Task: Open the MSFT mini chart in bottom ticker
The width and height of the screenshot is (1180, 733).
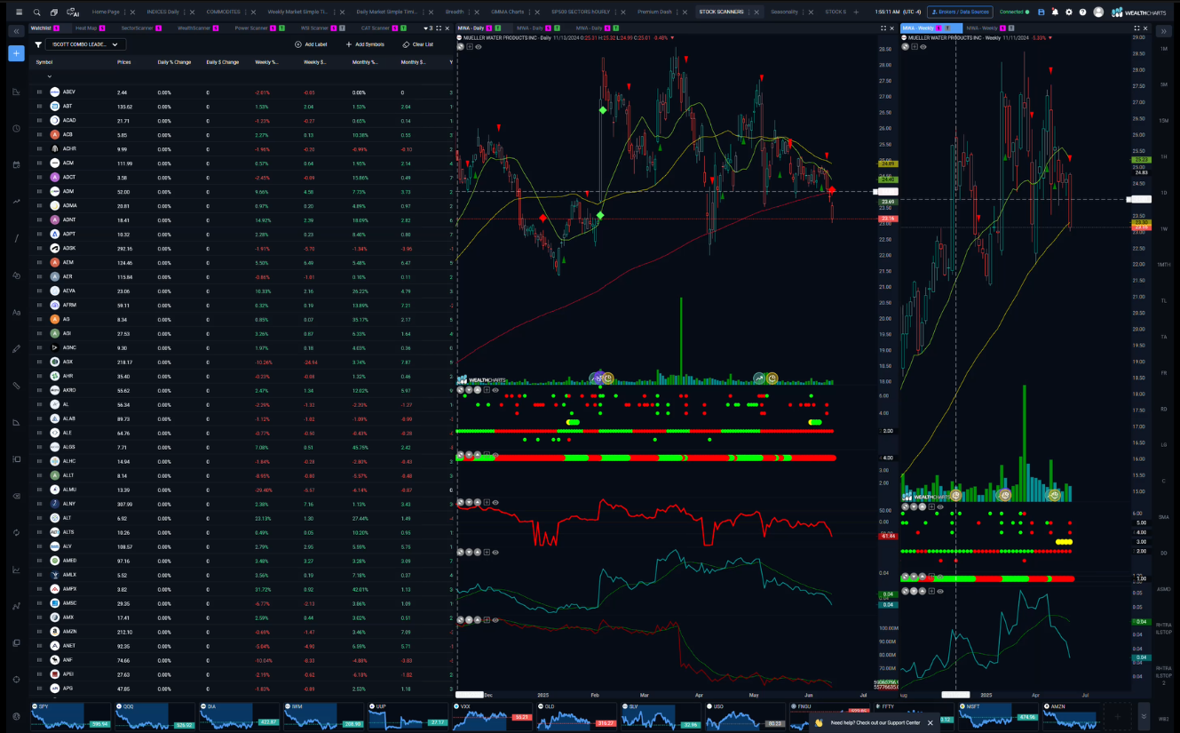Action: (999, 716)
